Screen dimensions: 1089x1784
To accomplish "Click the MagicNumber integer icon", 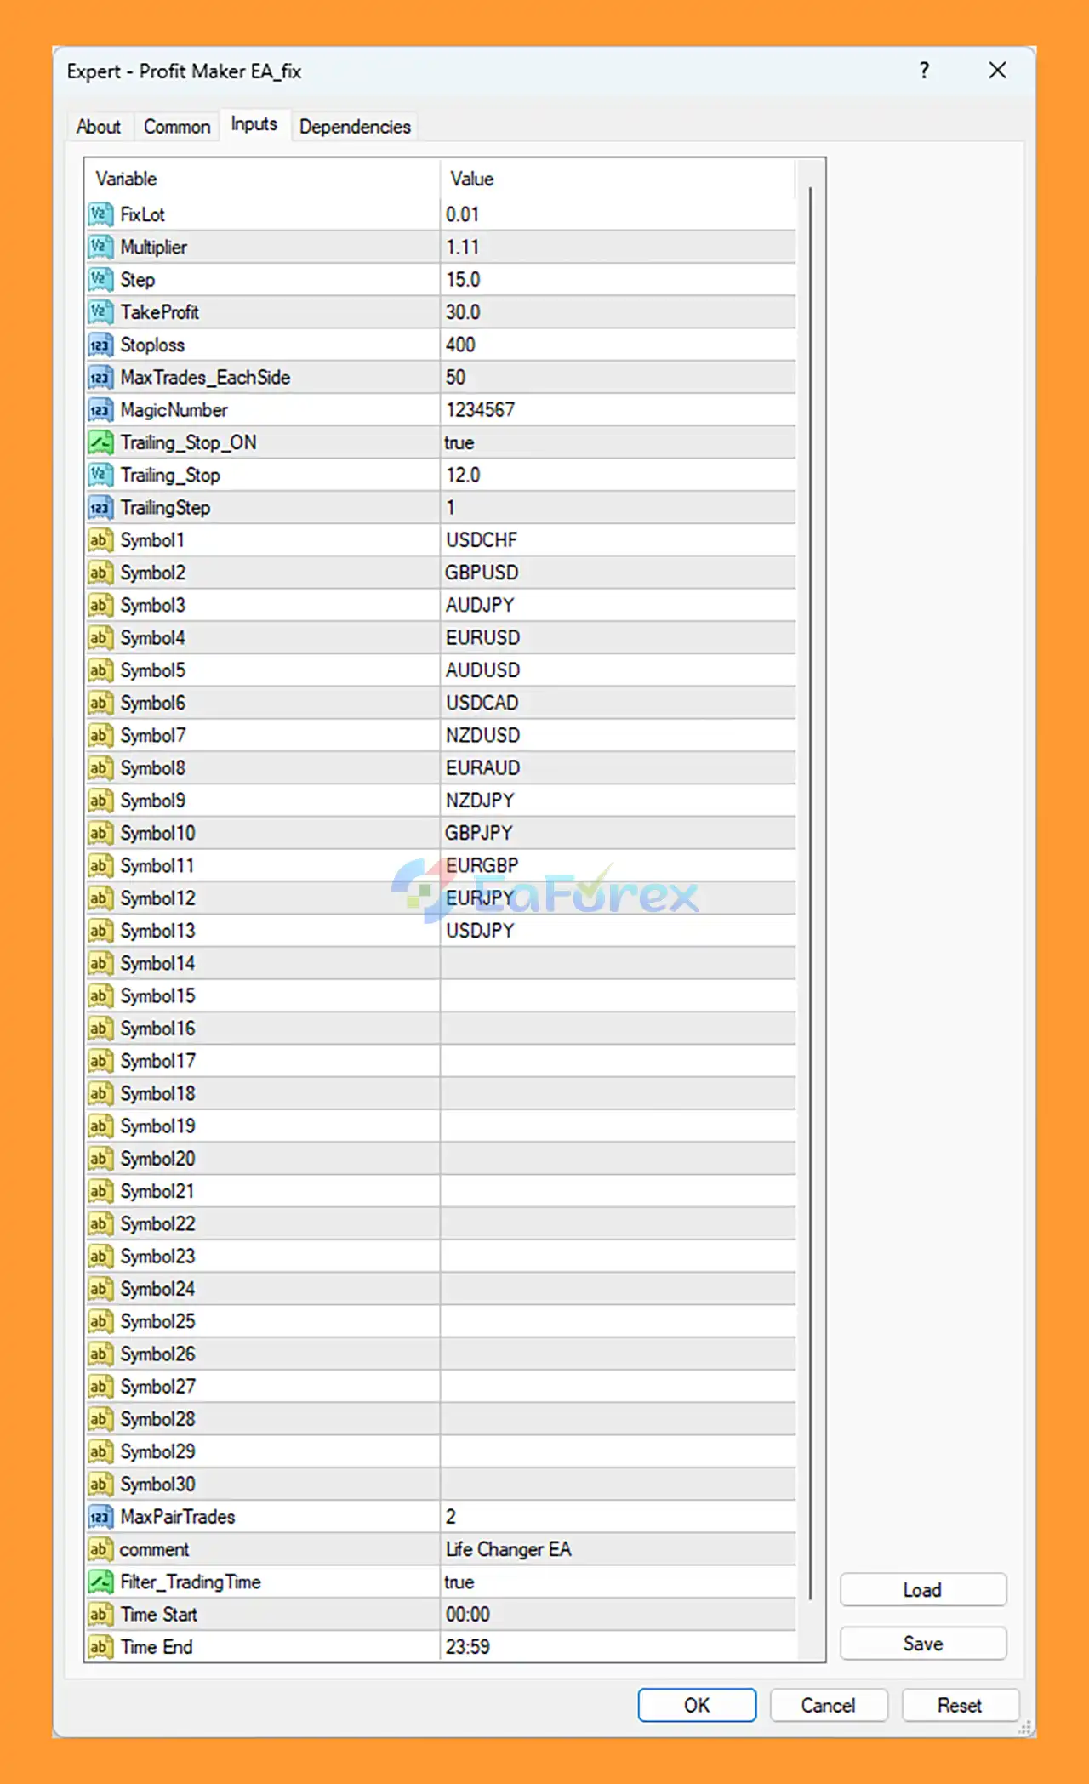I will (100, 410).
